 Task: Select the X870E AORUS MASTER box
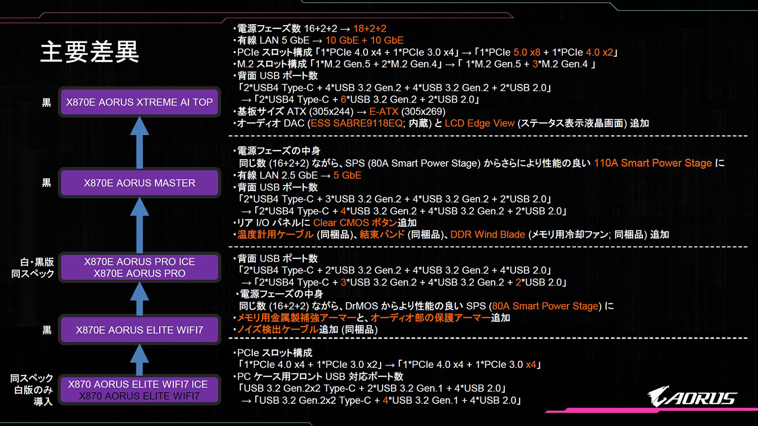139,183
